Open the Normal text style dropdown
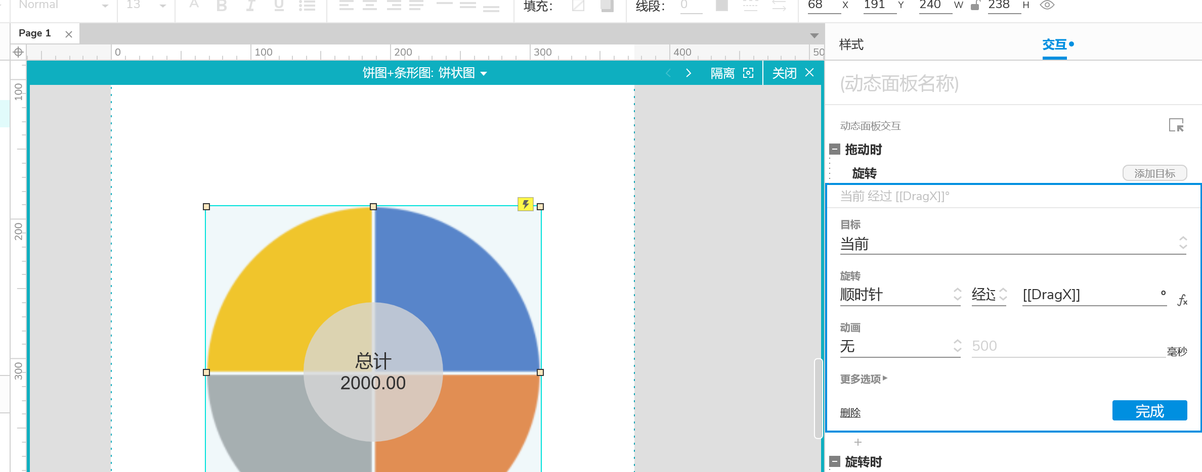This screenshot has height=472, width=1202. point(63,6)
